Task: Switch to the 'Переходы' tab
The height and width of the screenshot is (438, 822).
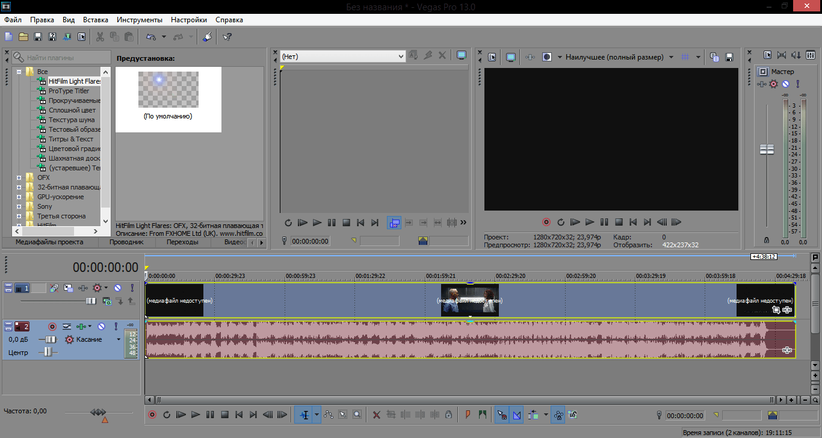Action: pos(182,242)
